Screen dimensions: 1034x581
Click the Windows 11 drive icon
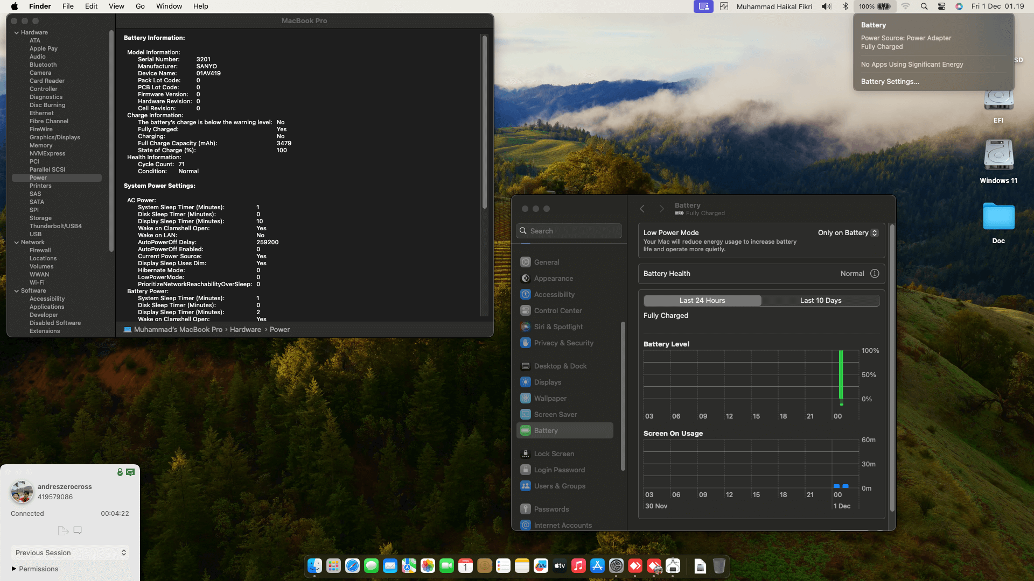(998, 156)
